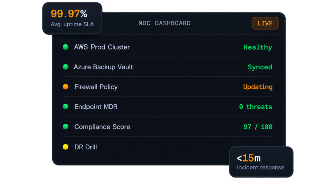The height and width of the screenshot is (185, 329).
Task: Click the <15m Incident response card
Action: tap(261, 162)
